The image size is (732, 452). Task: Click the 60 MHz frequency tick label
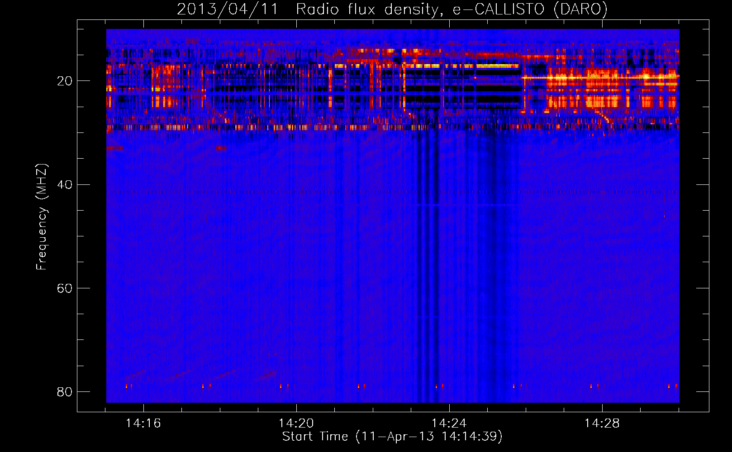65,288
